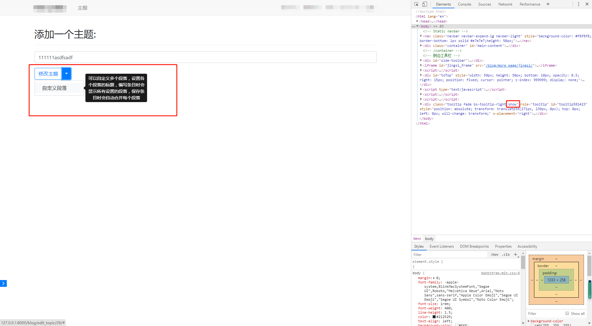Toggle element state with :hov
Screen dimensions: 592x326
[495, 254]
